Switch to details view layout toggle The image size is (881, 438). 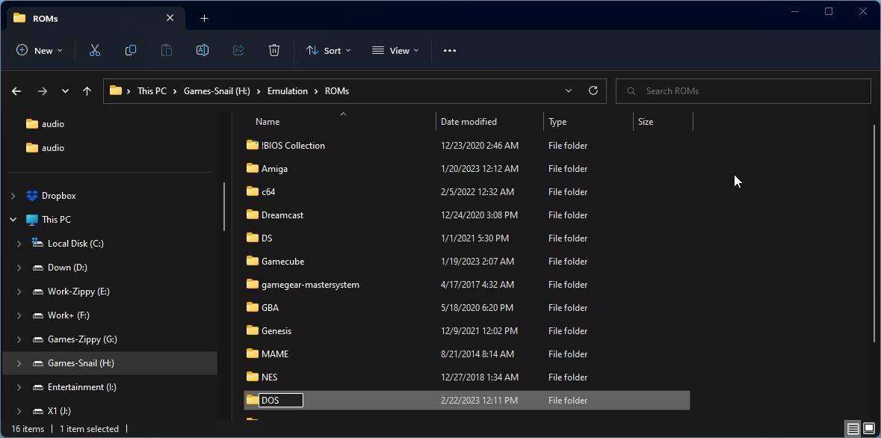click(x=853, y=428)
